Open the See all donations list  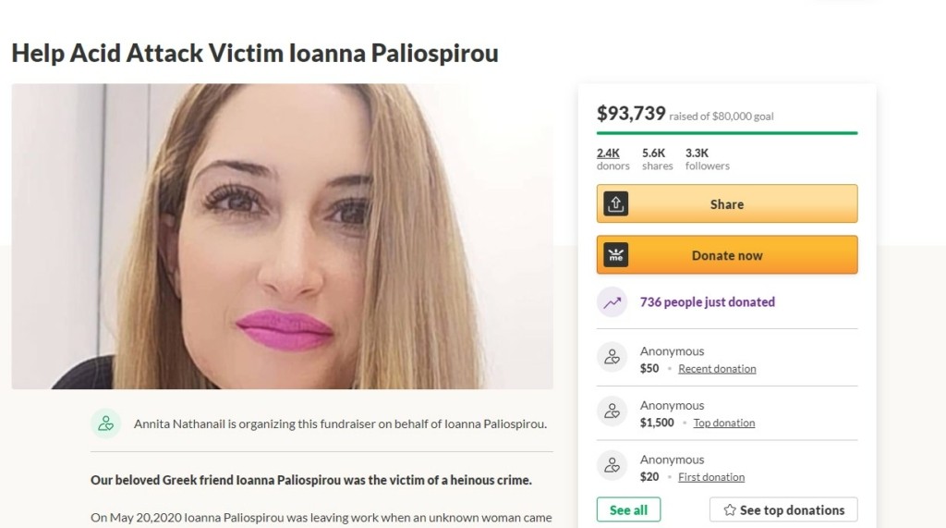(628, 510)
